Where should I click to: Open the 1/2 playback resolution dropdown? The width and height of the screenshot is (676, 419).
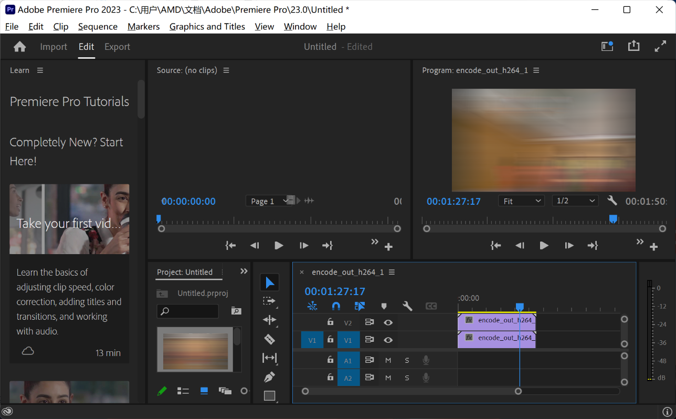pos(575,201)
